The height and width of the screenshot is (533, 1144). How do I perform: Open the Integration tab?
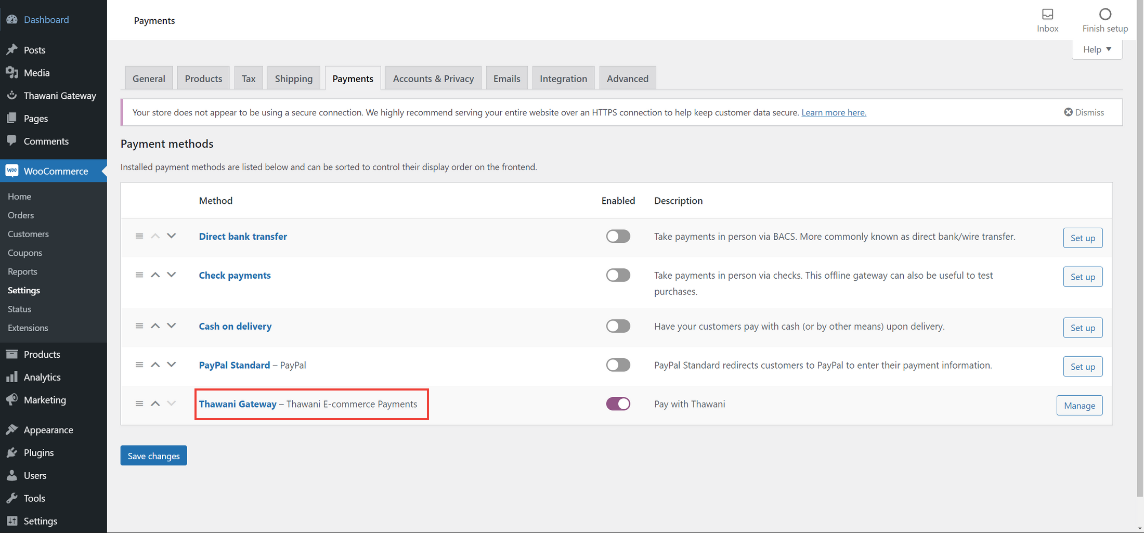[563, 78]
